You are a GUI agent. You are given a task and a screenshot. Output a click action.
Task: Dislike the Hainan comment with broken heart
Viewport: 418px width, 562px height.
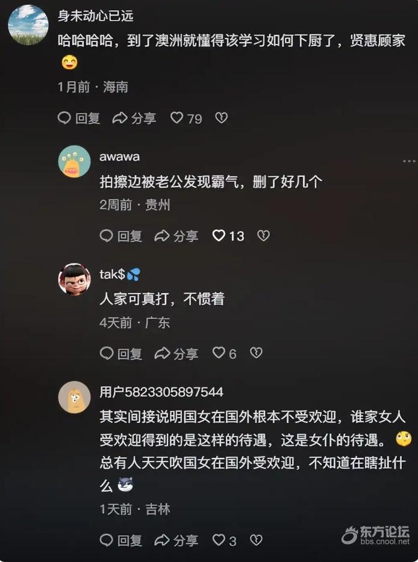(x=221, y=117)
